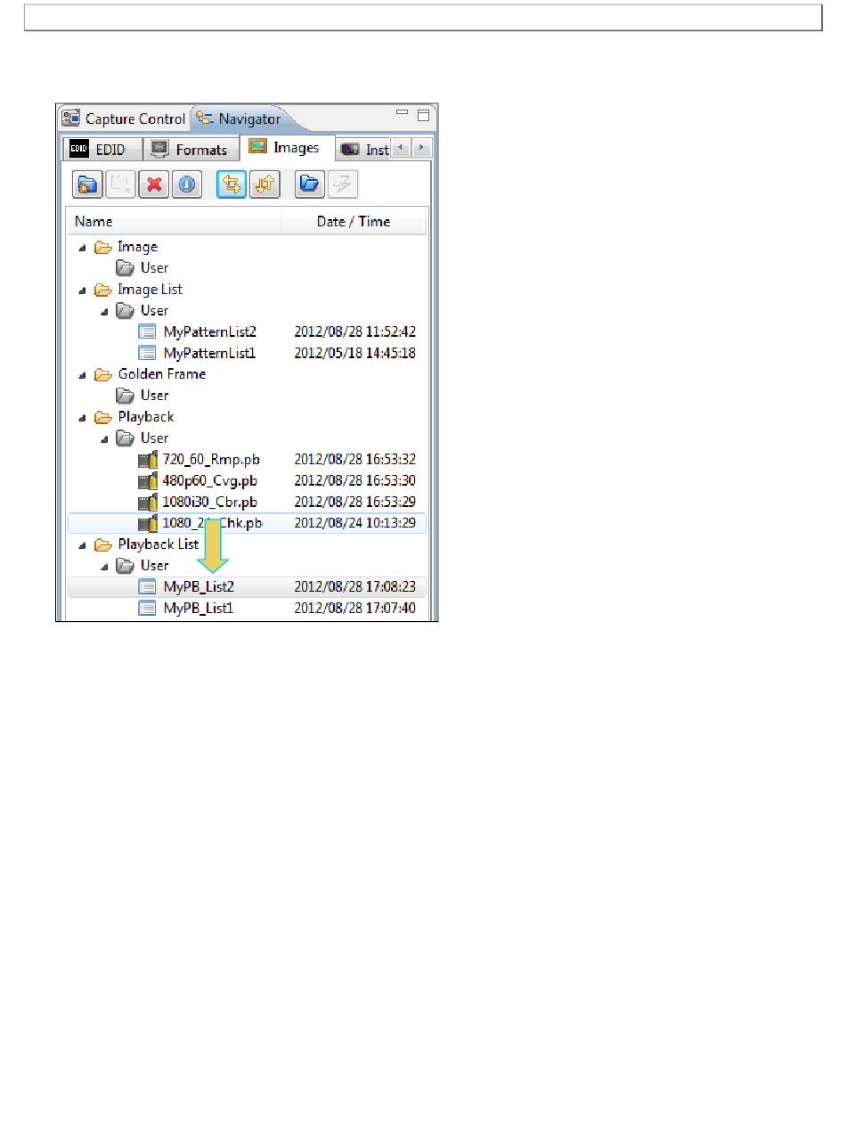Click the grayed-out lightning bolt icon
The height and width of the screenshot is (1129, 846).
click(x=343, y=184)
